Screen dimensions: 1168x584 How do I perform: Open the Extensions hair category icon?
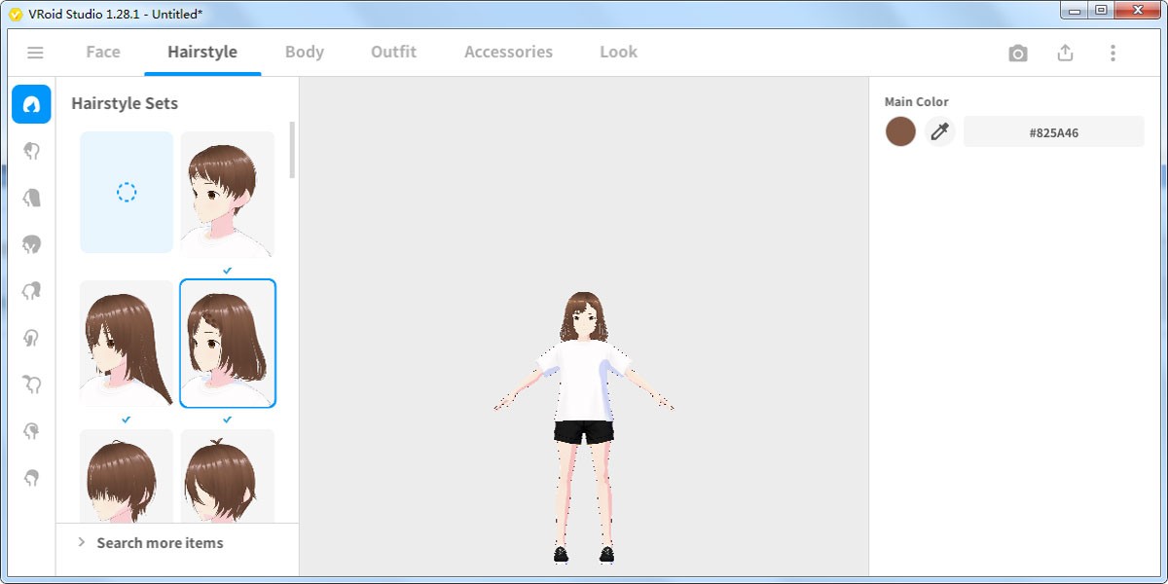[x=31, y=291]
